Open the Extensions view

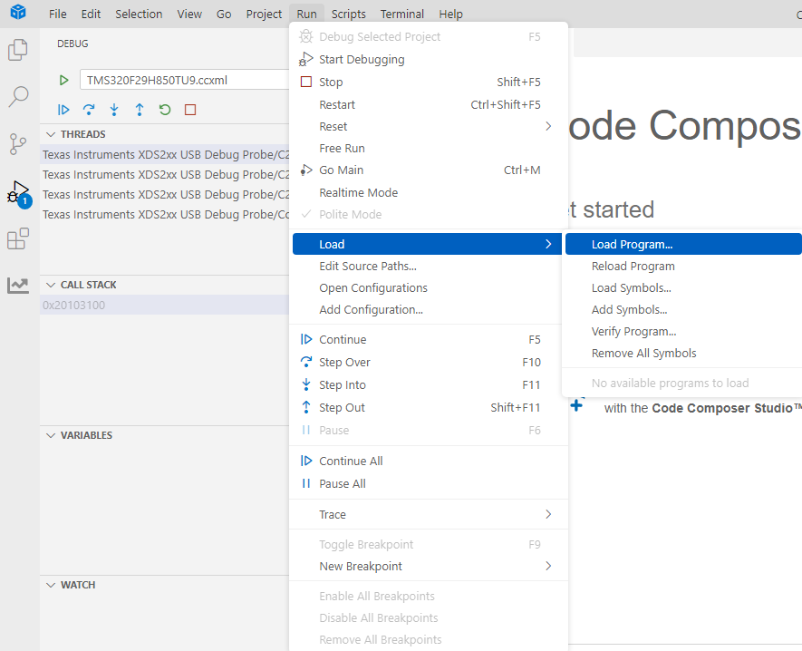pos(18,238)
